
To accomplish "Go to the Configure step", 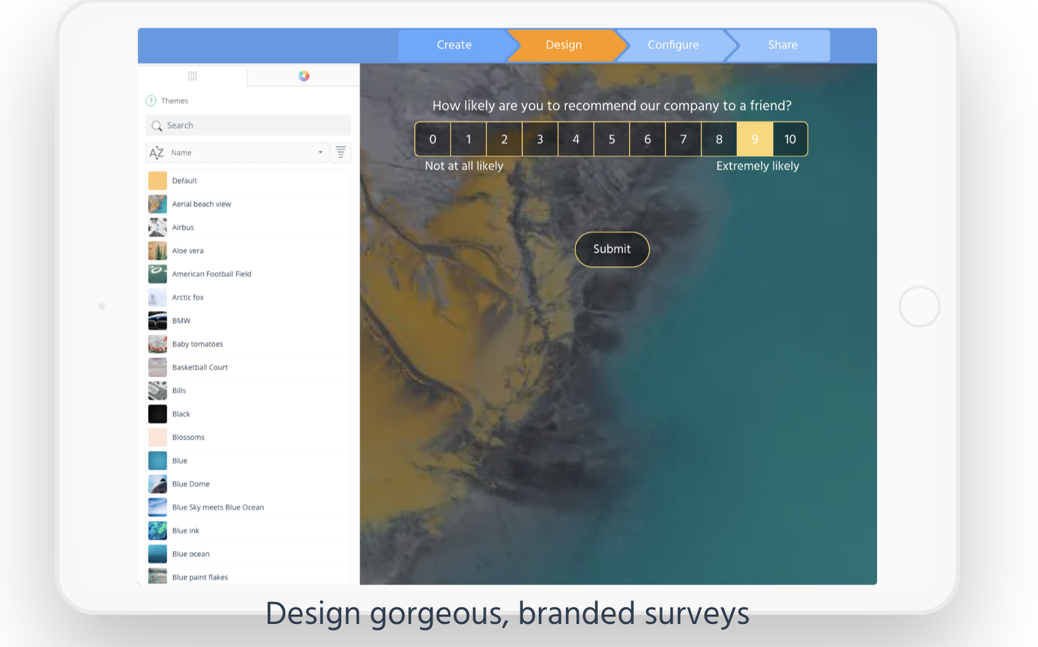I will (x=673, y=45).
